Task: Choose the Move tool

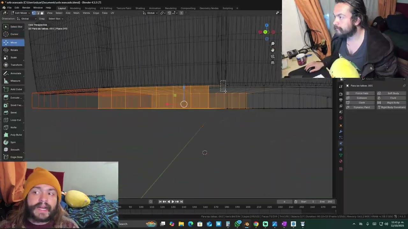Action: pyautogui.click(x=13, y=43)
